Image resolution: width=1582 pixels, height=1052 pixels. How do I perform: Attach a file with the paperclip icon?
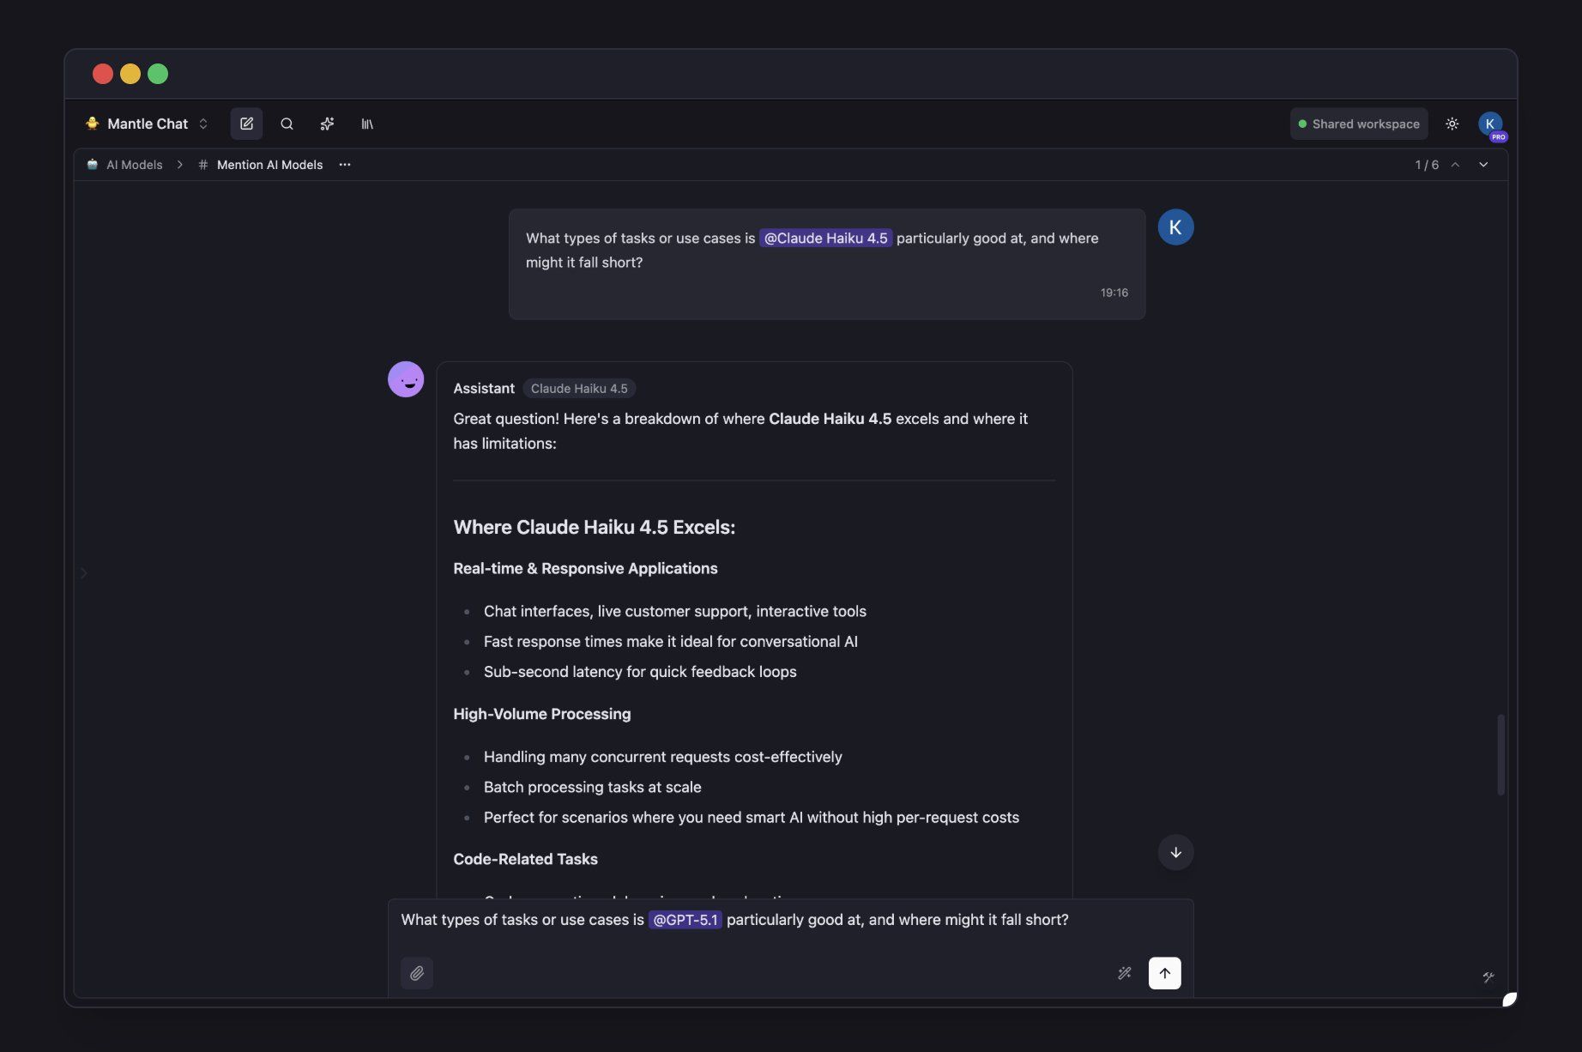click(417, 973)
